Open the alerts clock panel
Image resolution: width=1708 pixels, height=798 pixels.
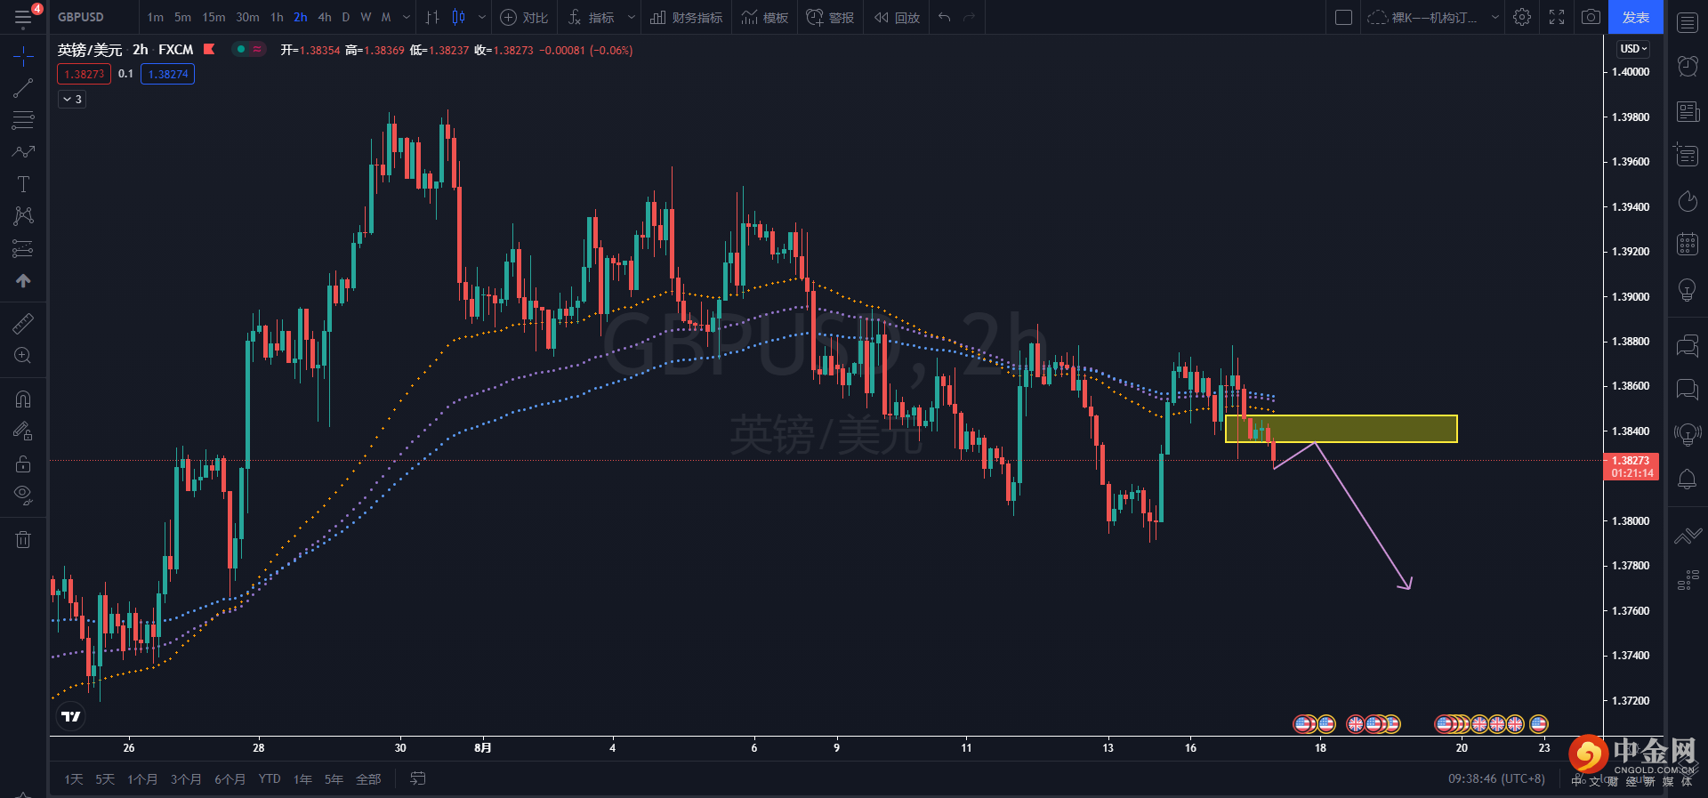pos(1688,66)
